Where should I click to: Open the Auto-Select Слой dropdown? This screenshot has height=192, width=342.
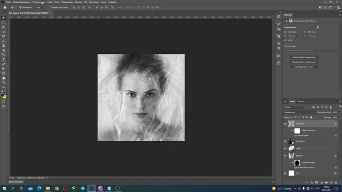(x=40, y=7)
